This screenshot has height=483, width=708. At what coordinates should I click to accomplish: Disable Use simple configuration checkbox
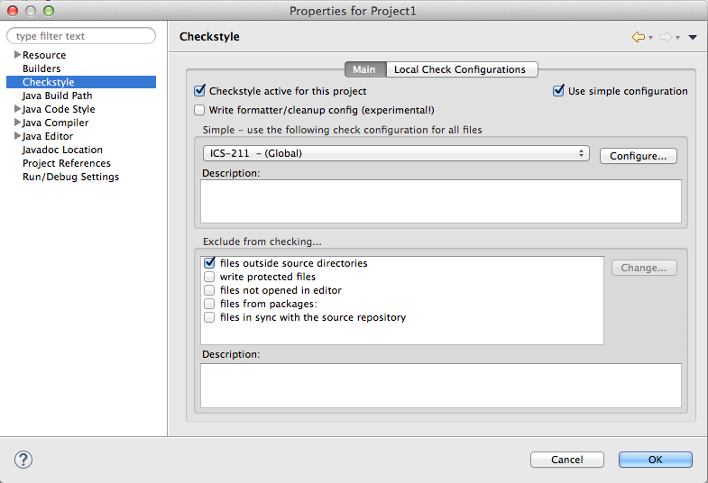(558, 91)
